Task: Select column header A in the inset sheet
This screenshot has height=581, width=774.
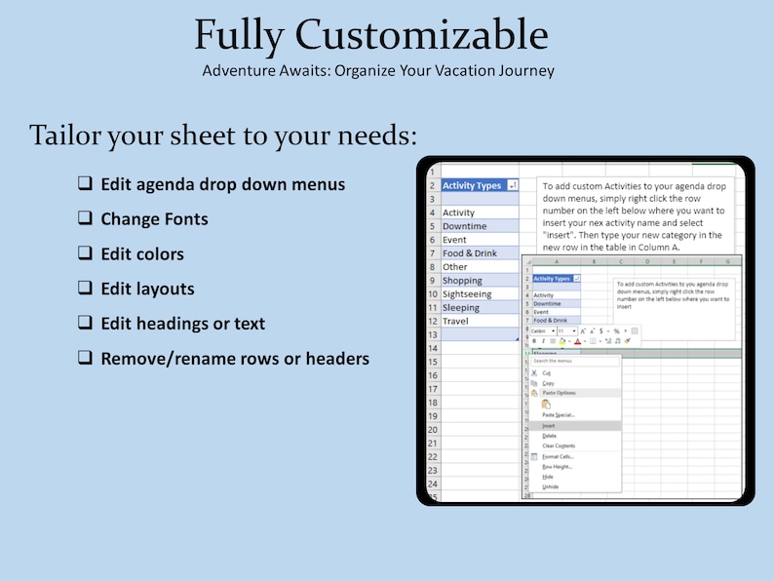Action: pyautogui.click(x=557, y=261)
